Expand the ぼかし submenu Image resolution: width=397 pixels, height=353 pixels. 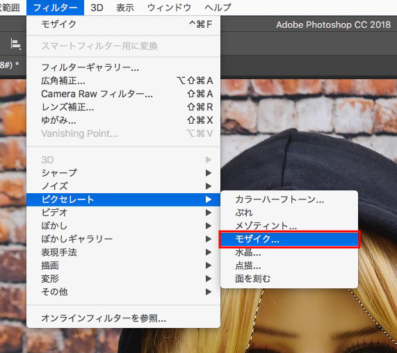[x=123, y=226]
